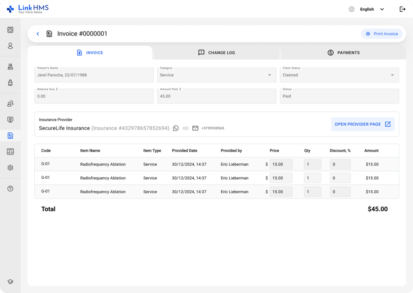Click the Qty field in first row
The width and height of the screenshot is (413, 293).
[313, 164]
